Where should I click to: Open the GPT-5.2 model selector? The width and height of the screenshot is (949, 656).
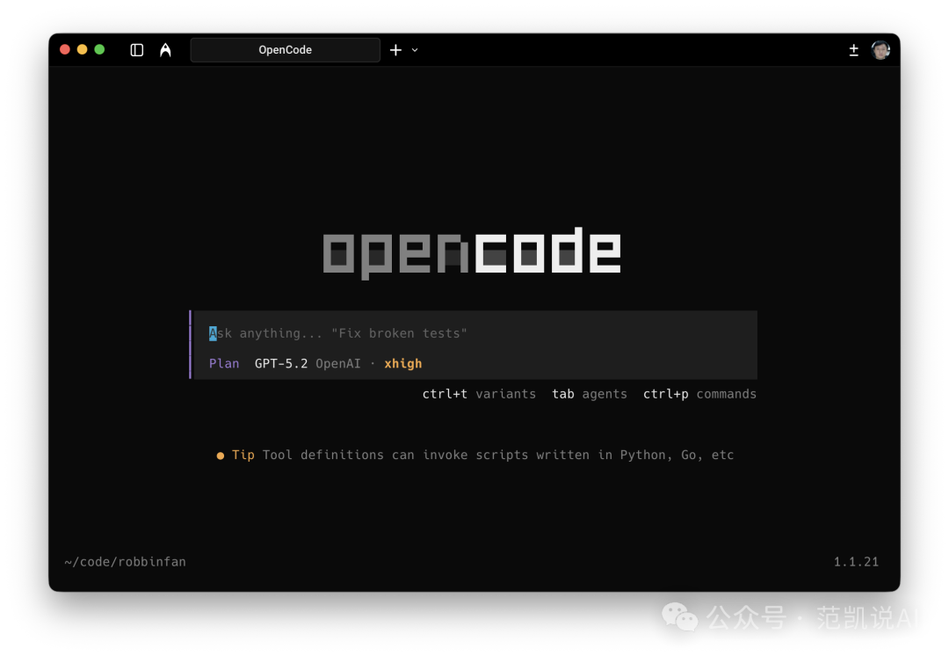[x=280, y=363]
